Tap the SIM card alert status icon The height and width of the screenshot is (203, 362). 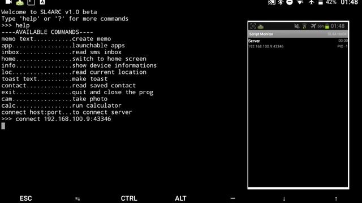coord(31,2)
